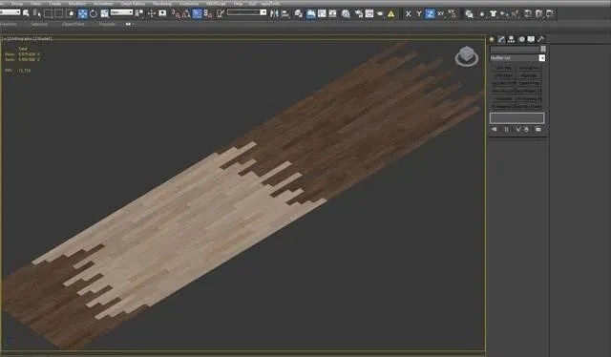Choose the Select and Uniform Scale tool
611x357 pixels.
(104, 13)
